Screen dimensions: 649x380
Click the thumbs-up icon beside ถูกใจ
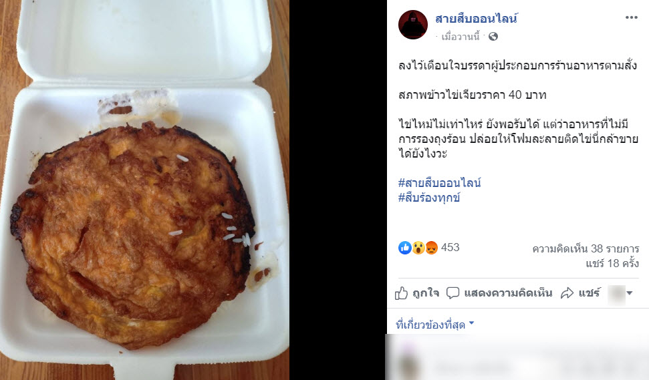tap(401, 293)
